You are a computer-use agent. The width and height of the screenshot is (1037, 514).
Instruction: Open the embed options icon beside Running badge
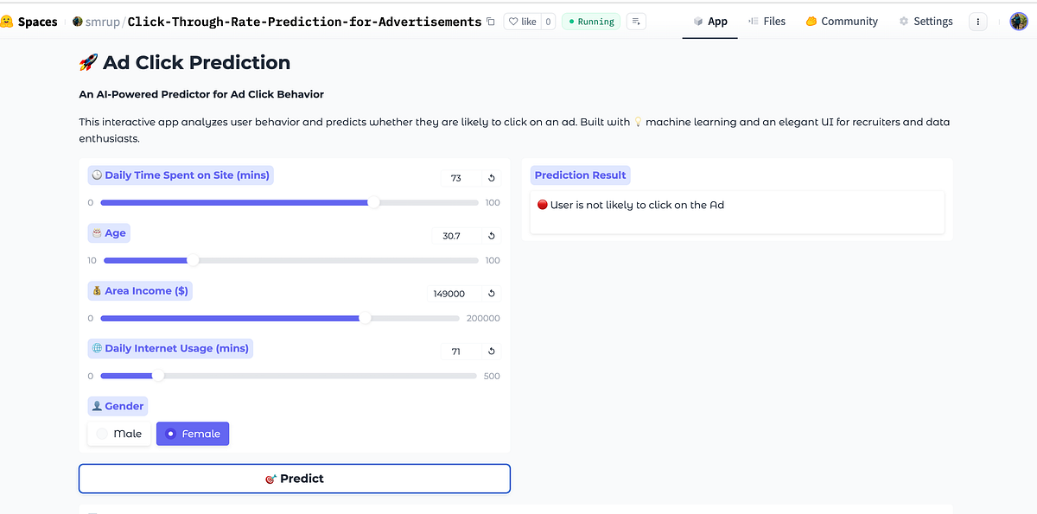tap(636, 21)
